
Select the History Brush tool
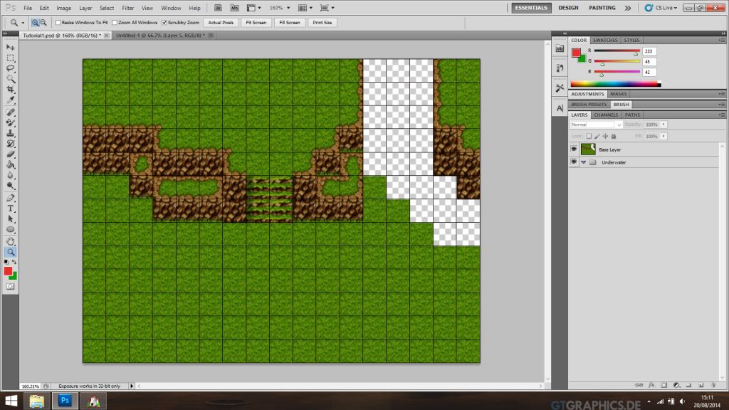coord(10,144)
